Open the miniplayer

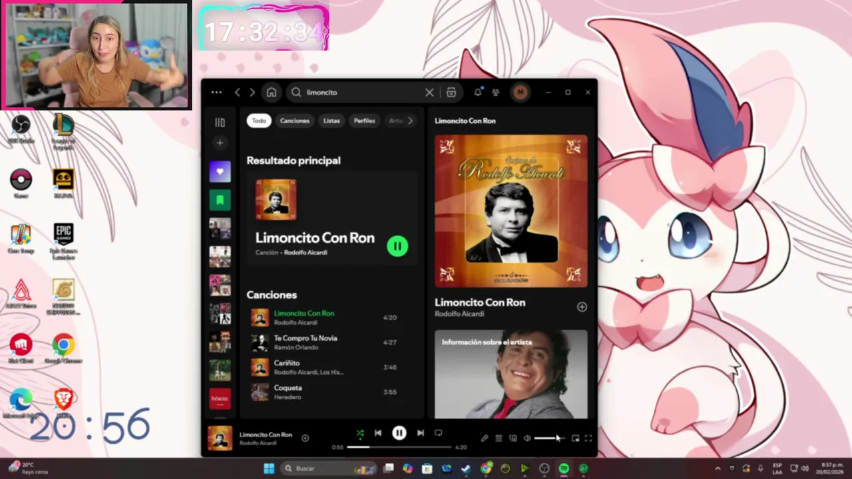[575, 438]
